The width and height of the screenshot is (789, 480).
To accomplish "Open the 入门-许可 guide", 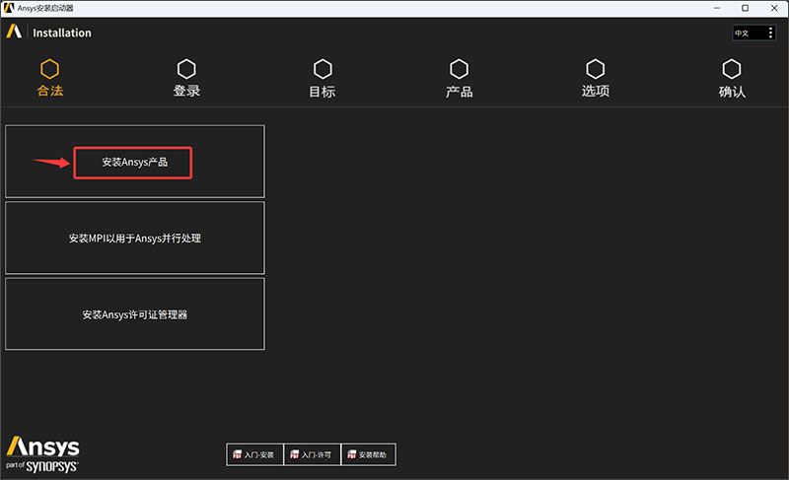I will (312, 454).
